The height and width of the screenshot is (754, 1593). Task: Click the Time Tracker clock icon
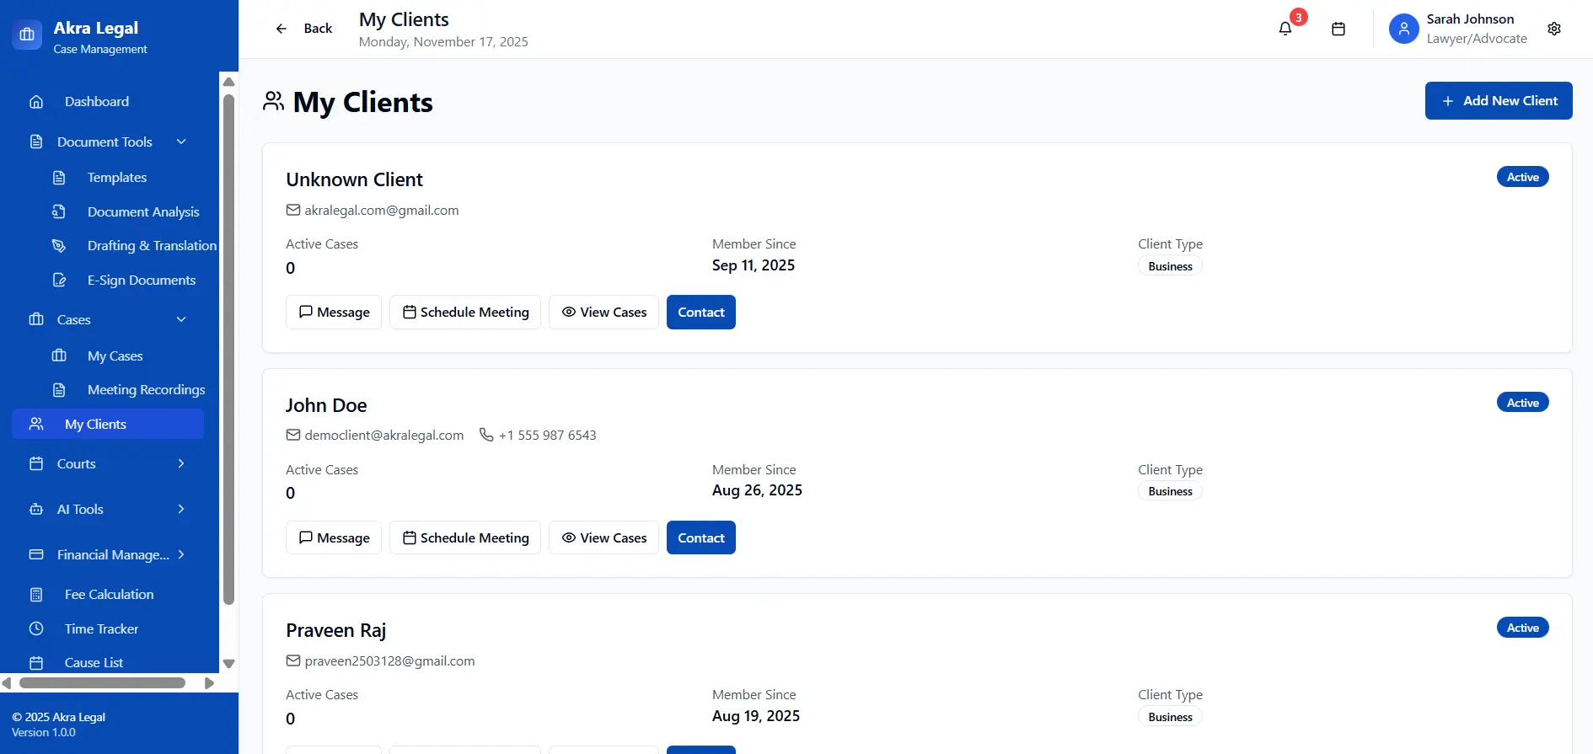coord(36,628)
